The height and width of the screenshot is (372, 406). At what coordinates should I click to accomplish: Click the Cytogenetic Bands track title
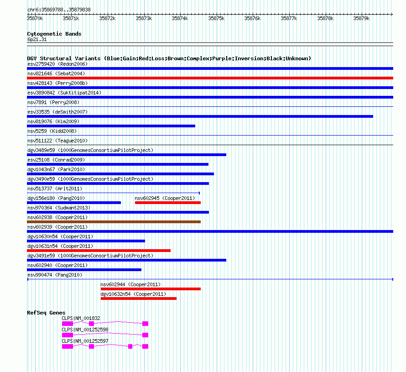tap(54, 34)
